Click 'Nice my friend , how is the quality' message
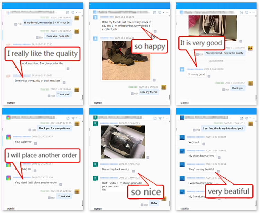Screen dimensions: 260x213 click(x=224, y=53)
